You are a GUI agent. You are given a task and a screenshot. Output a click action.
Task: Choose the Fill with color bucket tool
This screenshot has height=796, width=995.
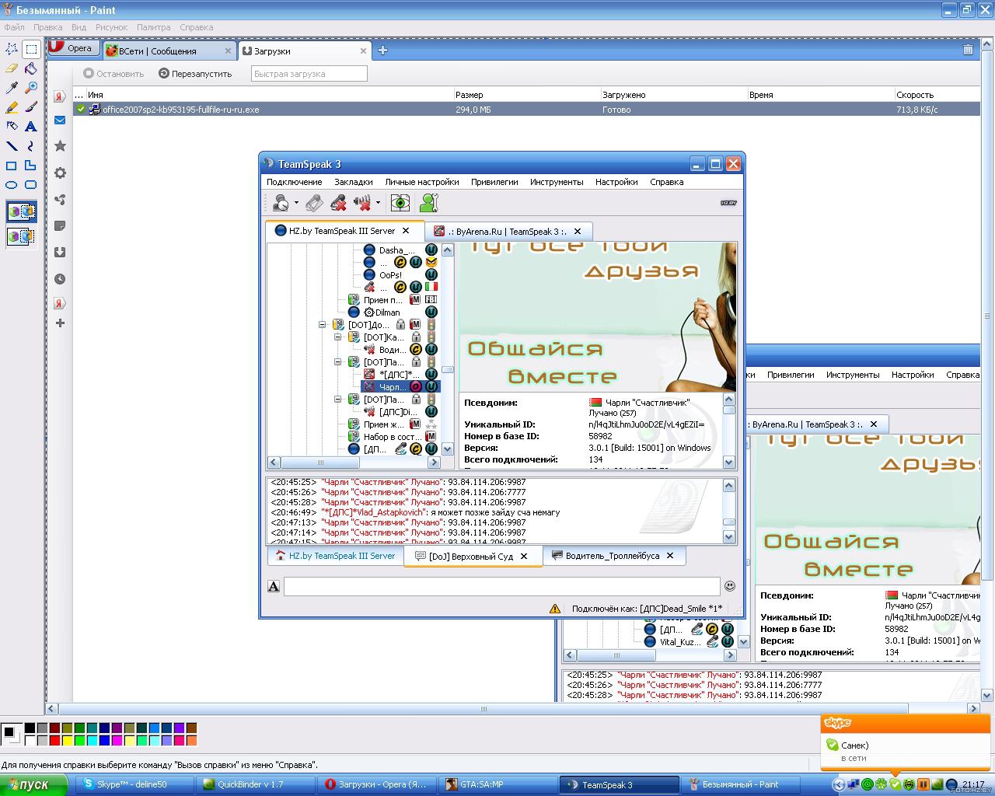pos(31,68)
